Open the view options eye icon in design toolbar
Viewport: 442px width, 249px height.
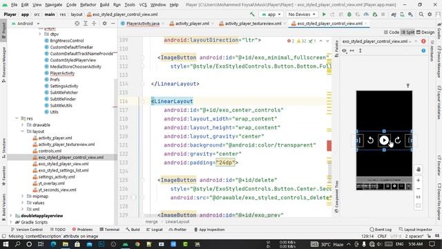344,50
